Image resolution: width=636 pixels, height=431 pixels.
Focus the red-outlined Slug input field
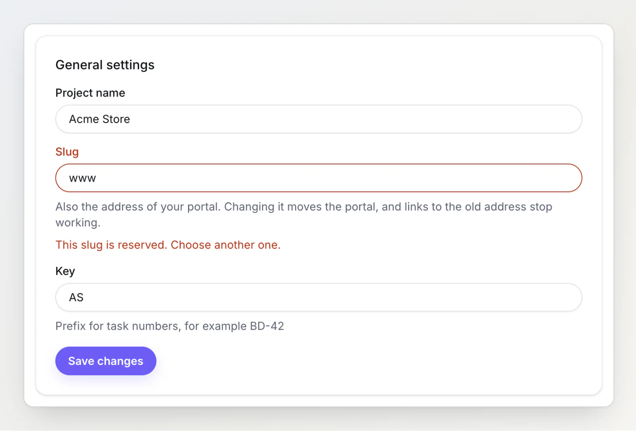pos(319,178)
